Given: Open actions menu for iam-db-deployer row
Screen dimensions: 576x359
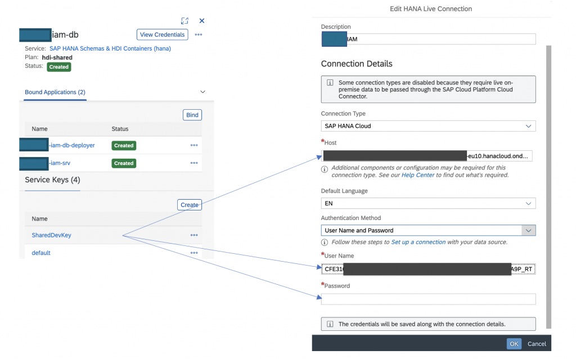Looking at the screenshot, I should [x=194, y=145].
